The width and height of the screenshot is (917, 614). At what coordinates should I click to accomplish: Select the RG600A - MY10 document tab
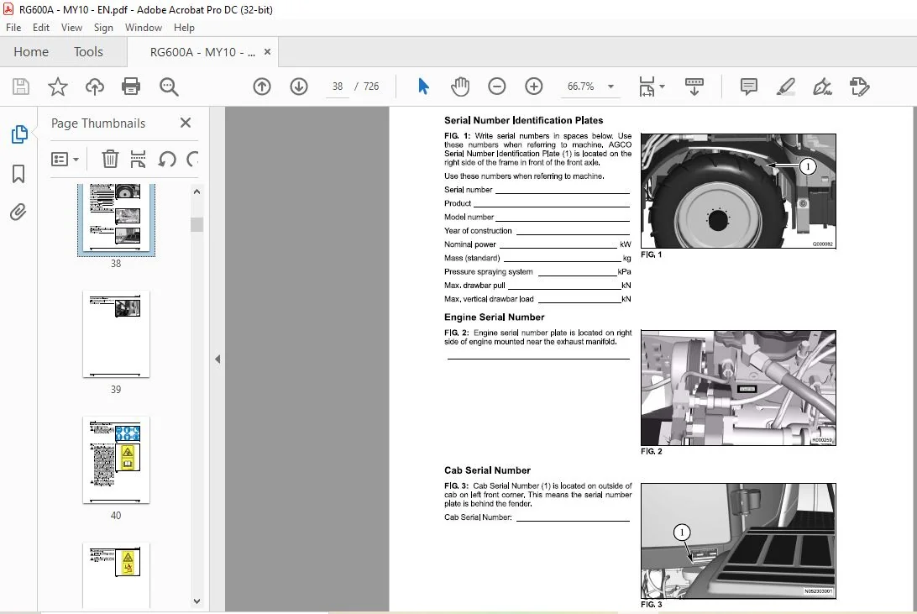coord(202,52)
